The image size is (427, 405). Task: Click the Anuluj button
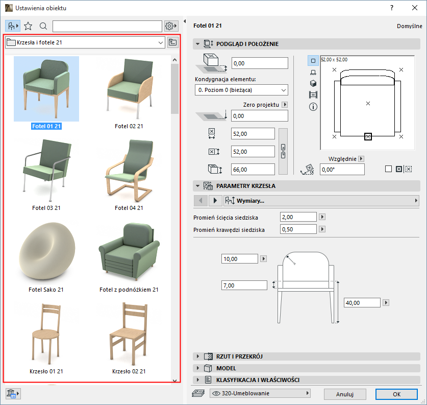344,394
